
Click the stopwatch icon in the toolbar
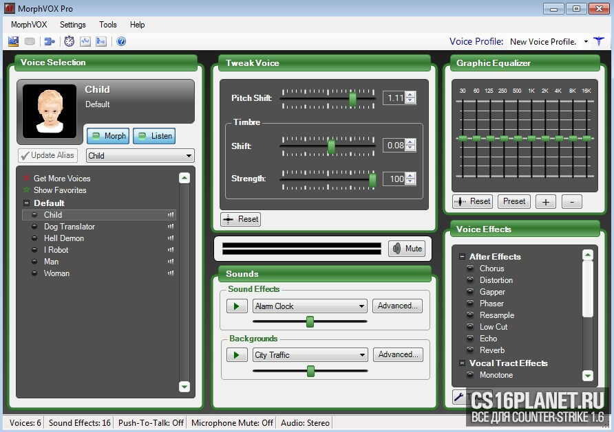pos(70,41)
